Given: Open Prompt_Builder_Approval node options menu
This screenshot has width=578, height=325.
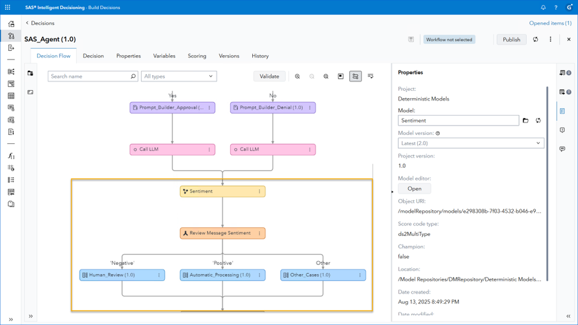Looking at the screenshot, I should [x=209, y=108].
